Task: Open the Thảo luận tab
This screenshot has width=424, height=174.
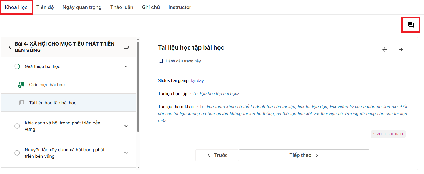Action: 121,7
